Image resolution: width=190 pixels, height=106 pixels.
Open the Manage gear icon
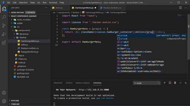pos(4,101)
